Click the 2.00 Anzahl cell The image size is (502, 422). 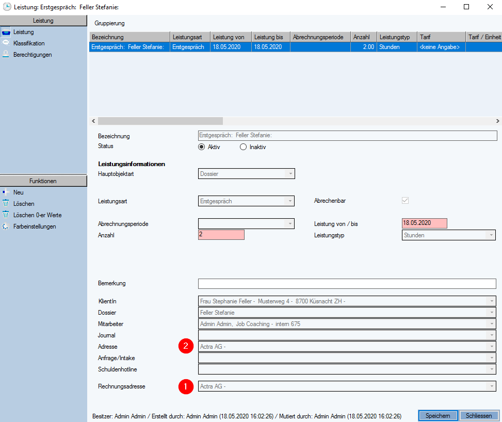364,47
